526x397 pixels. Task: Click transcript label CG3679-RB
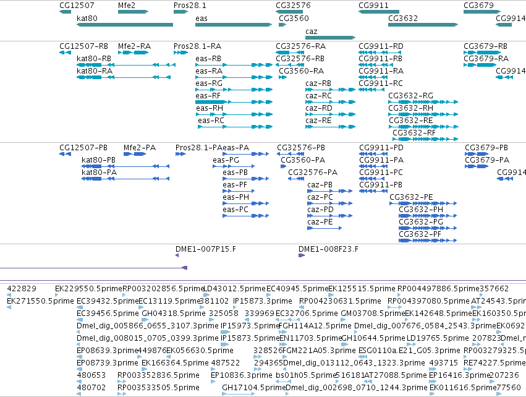(485, 46)
